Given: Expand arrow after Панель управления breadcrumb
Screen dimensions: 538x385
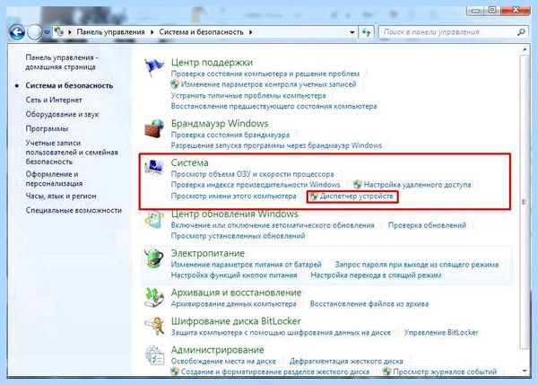Looking at the screenshot, I should point(152,32).
